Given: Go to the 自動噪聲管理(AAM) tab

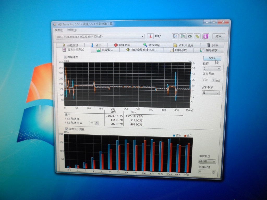Looking at the screenshot, I should (141, 50).
